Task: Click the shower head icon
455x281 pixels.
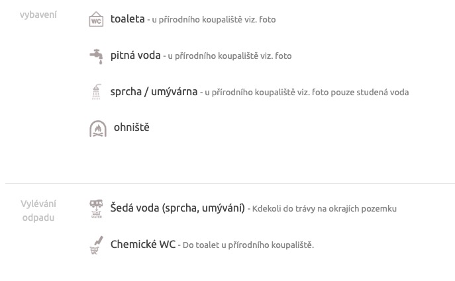Action: (x=96, y=92)
